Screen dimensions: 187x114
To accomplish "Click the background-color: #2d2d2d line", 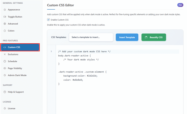I will 80,76.
